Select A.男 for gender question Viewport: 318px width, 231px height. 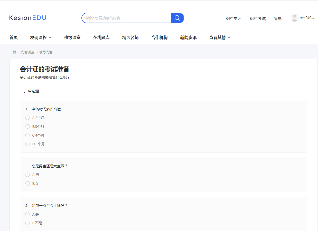click(28, 175)
